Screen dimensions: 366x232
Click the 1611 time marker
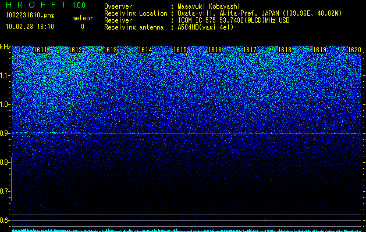pyautogui.click(x=40, y=50)
